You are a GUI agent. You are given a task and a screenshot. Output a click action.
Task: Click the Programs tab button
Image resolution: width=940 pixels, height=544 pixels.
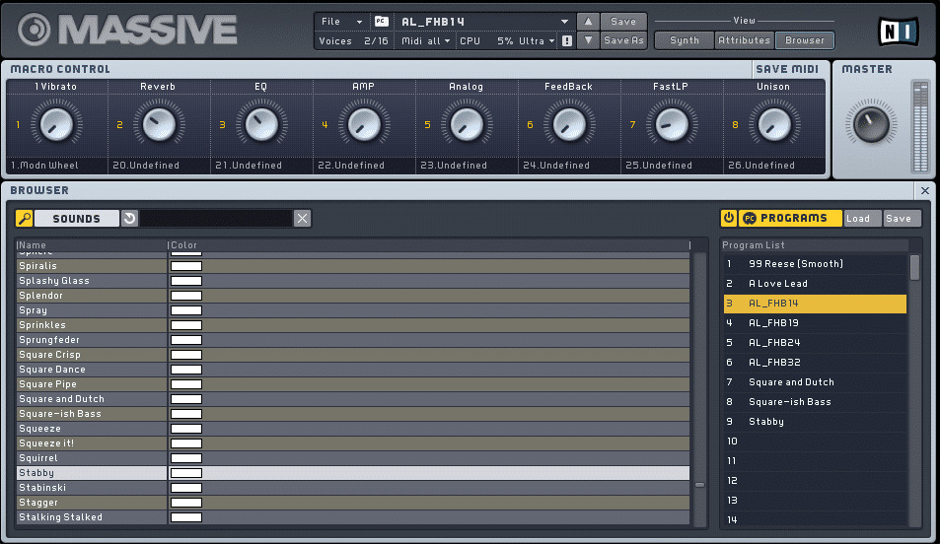790,218
